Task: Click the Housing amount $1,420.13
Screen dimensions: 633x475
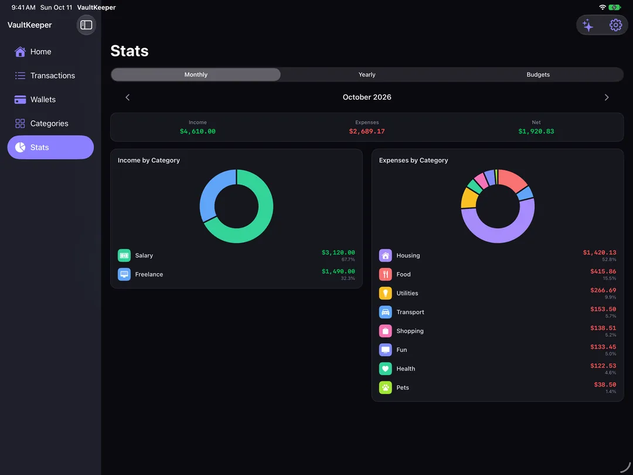Action: pyautogui.click(x=600, y=252)
